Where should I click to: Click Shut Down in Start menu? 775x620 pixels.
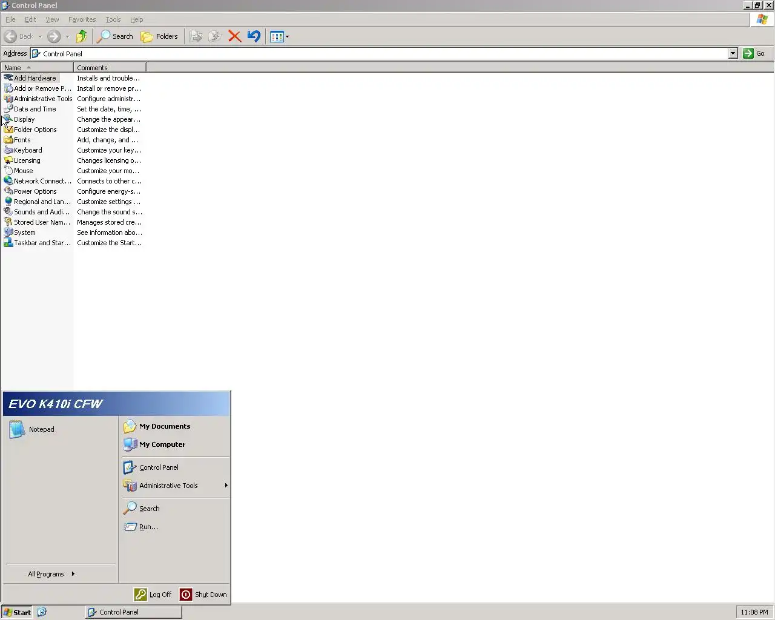pyautogui.click(x=203, y=595)
